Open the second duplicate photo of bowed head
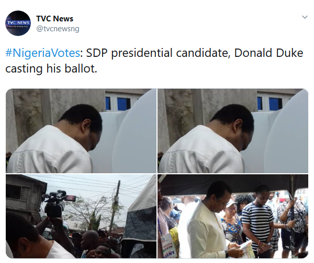 (233, 130)
